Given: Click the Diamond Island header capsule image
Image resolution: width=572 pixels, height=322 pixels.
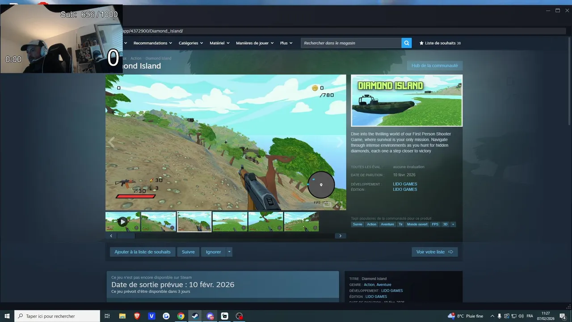Looking at the screenshot, I should 407,101.
